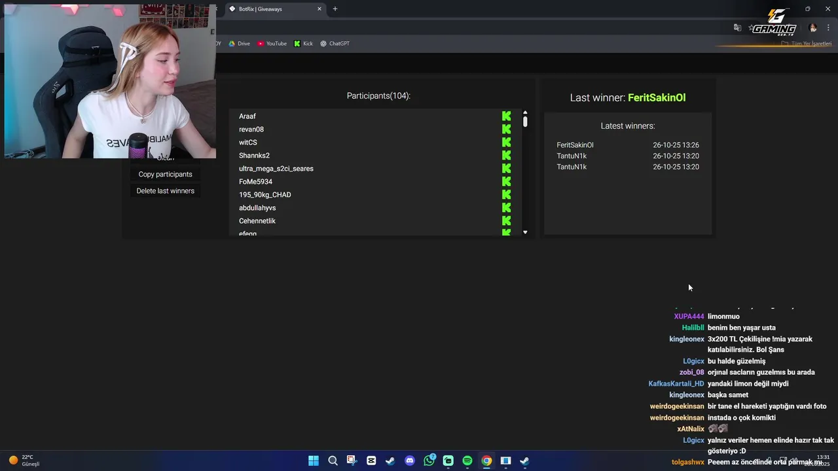
Task: Click the participants list scroll-up arrow
Action: point(525,113)
